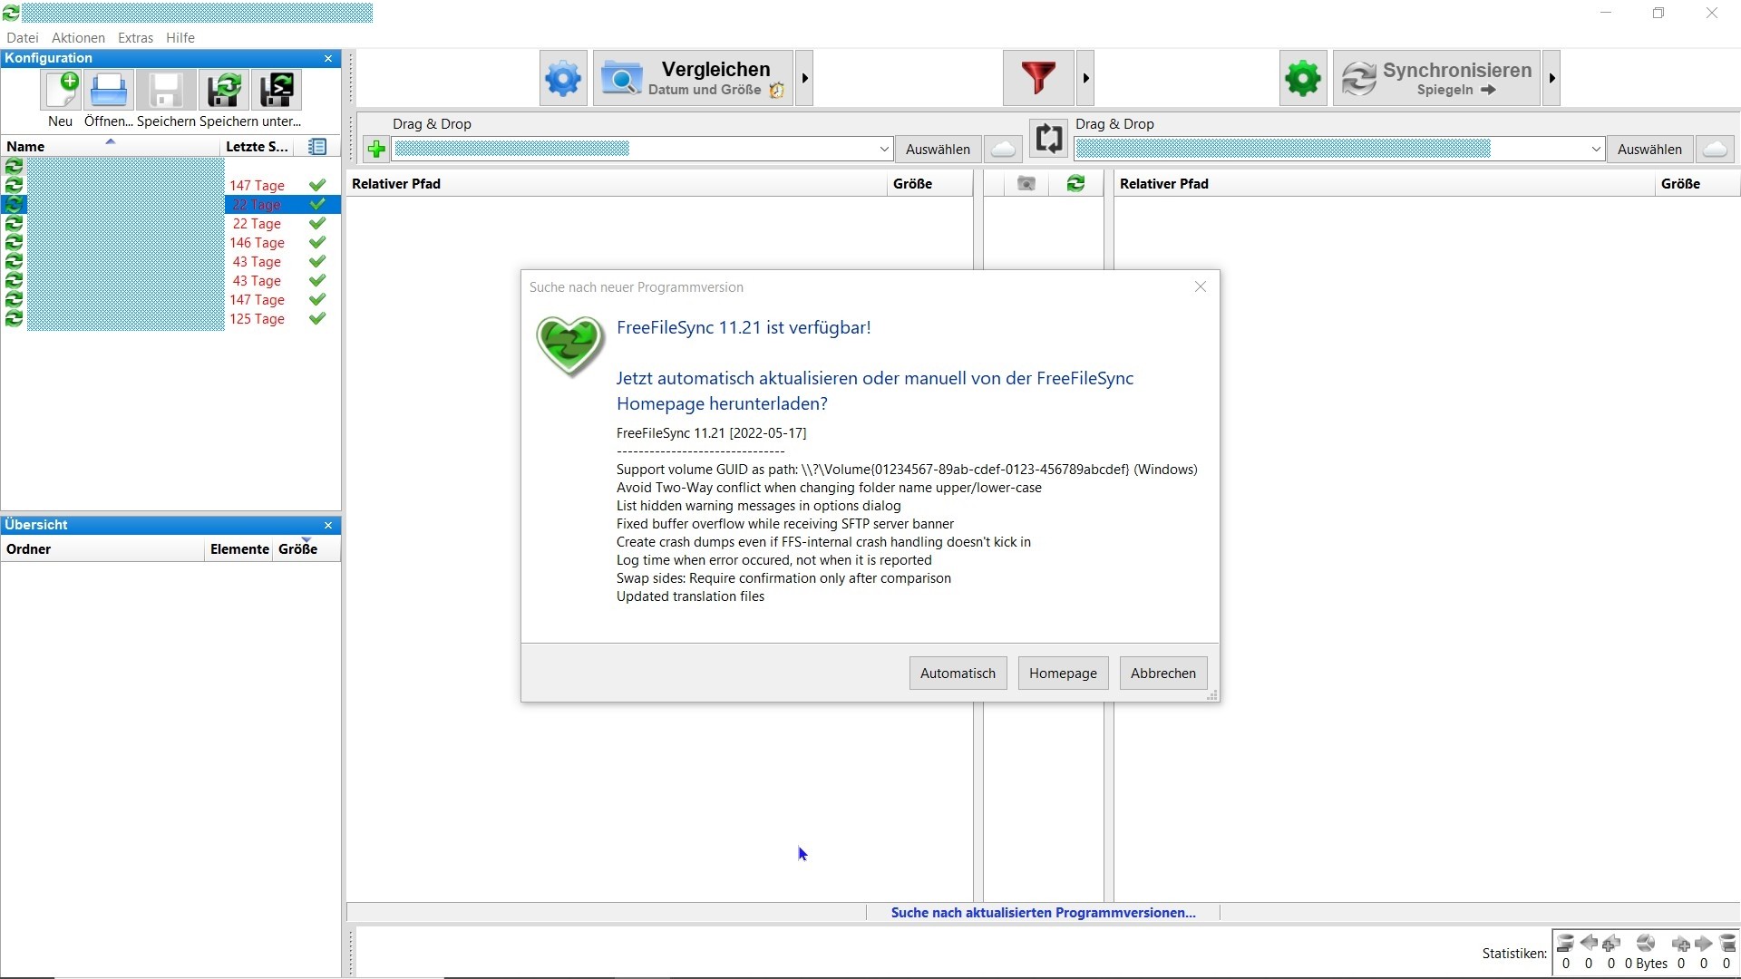1741x979 pixels.
Task: Click the Synchronisieren button
Action: 1436,79
